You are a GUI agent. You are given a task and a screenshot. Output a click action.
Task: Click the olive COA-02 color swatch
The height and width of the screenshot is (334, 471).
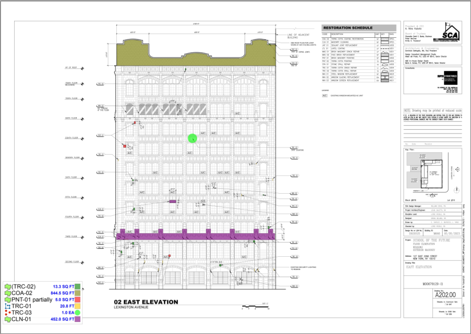point(77,293)
